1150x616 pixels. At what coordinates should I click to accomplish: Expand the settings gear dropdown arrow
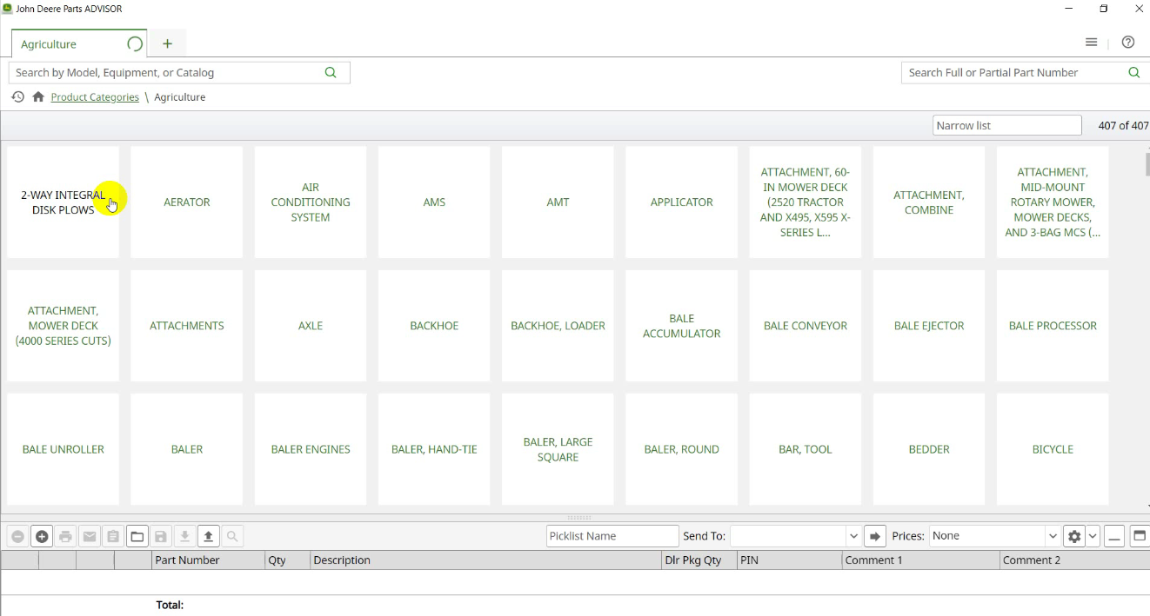point(1093,536)
